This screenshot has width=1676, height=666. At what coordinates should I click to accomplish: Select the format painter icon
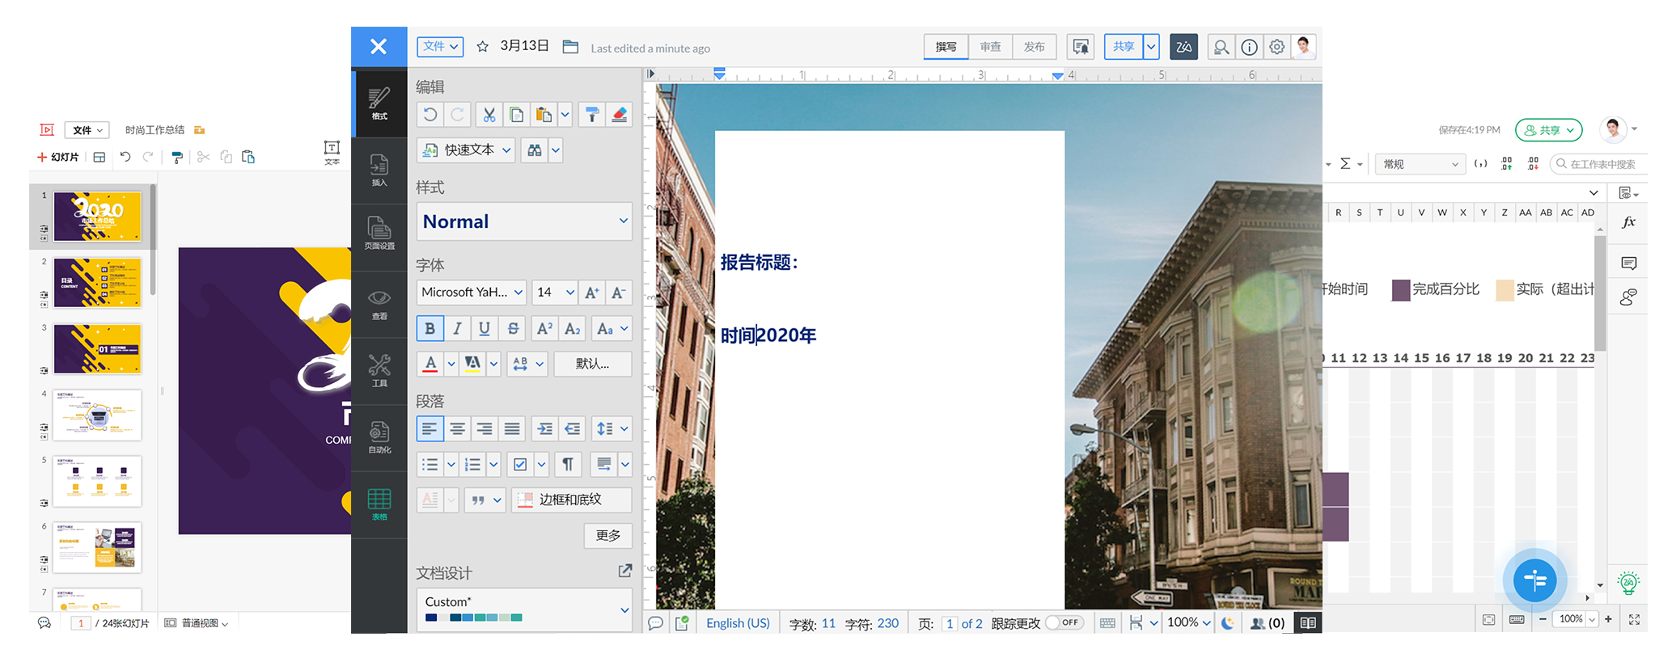(x=592, y=115)
